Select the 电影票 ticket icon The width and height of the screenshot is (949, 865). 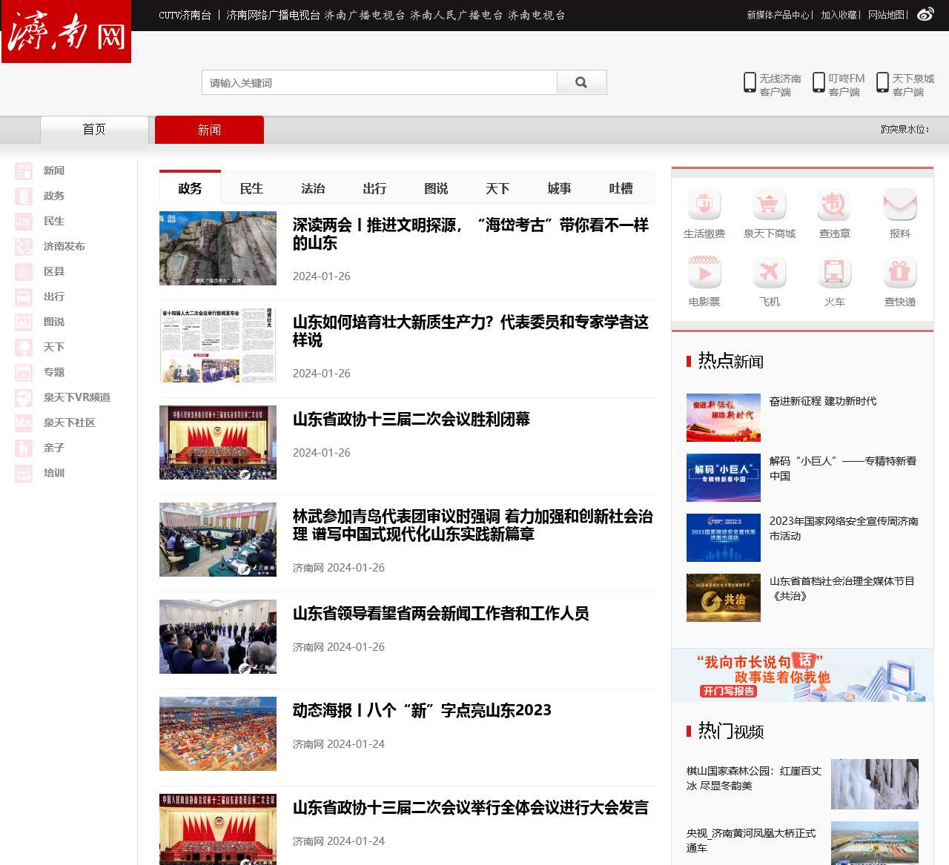(704, 274)
